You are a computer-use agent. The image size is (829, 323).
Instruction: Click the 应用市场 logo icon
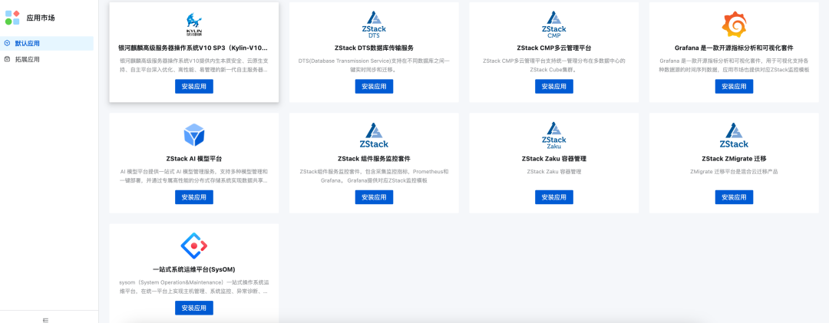click(x=12, y=18)
